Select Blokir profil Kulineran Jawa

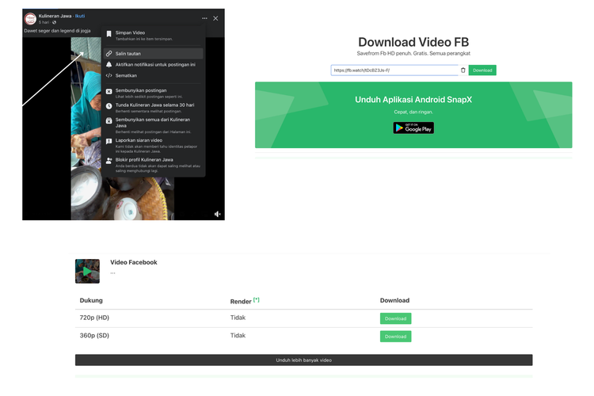point(144,159)
